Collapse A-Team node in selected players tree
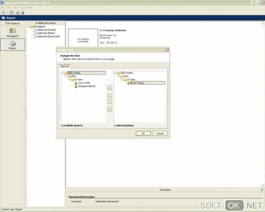Viewport: 265px width, 212px height. coord(122,79)
